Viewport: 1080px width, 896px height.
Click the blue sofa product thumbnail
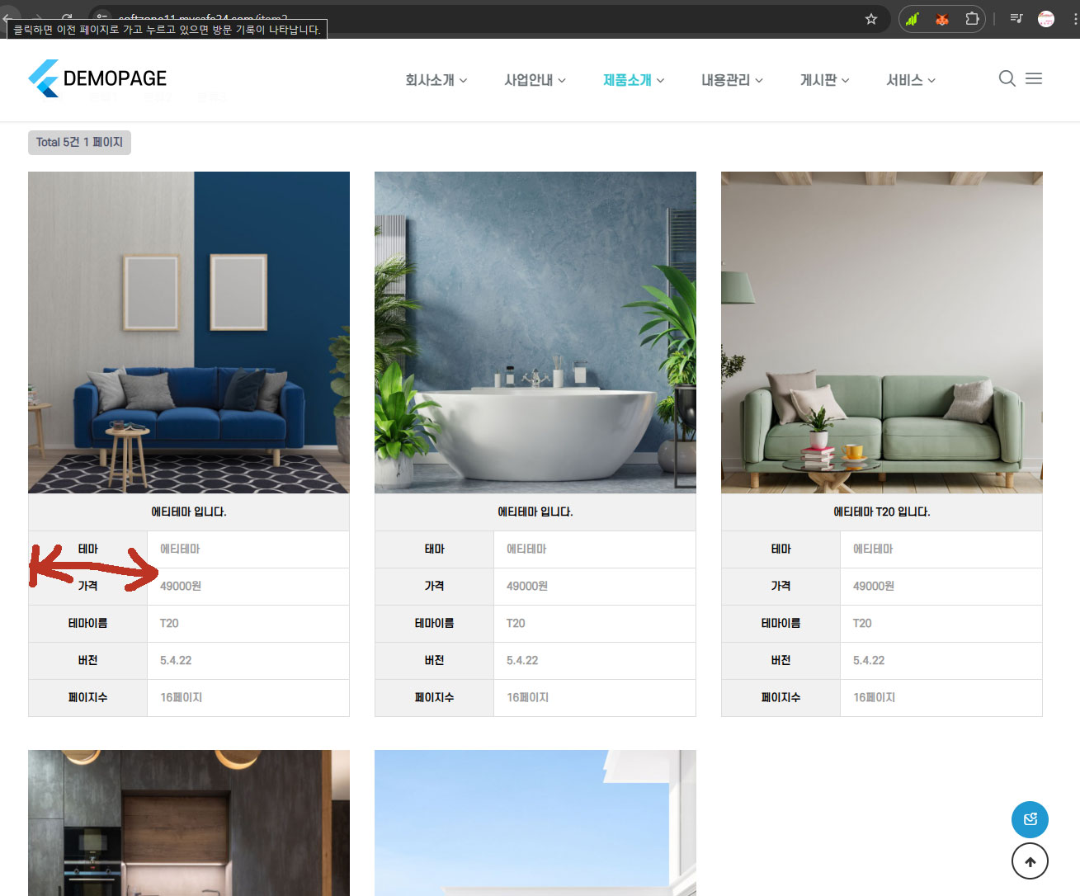click(x=189, y=332)
